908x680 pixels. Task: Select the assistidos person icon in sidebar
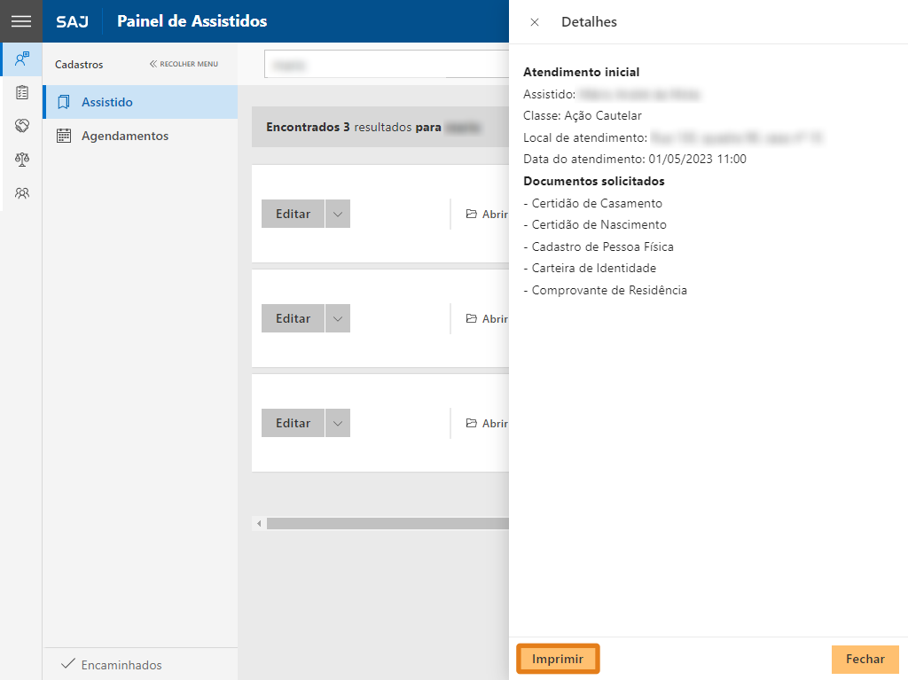click(x=22, y=59)
